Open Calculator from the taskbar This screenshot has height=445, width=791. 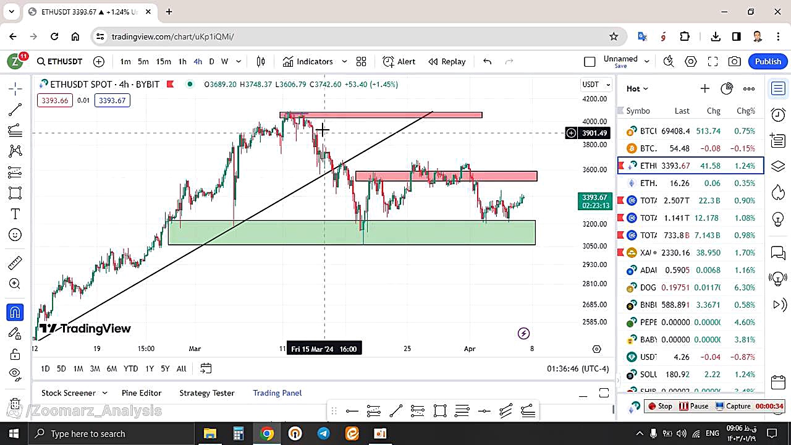(x=239, y=433)
